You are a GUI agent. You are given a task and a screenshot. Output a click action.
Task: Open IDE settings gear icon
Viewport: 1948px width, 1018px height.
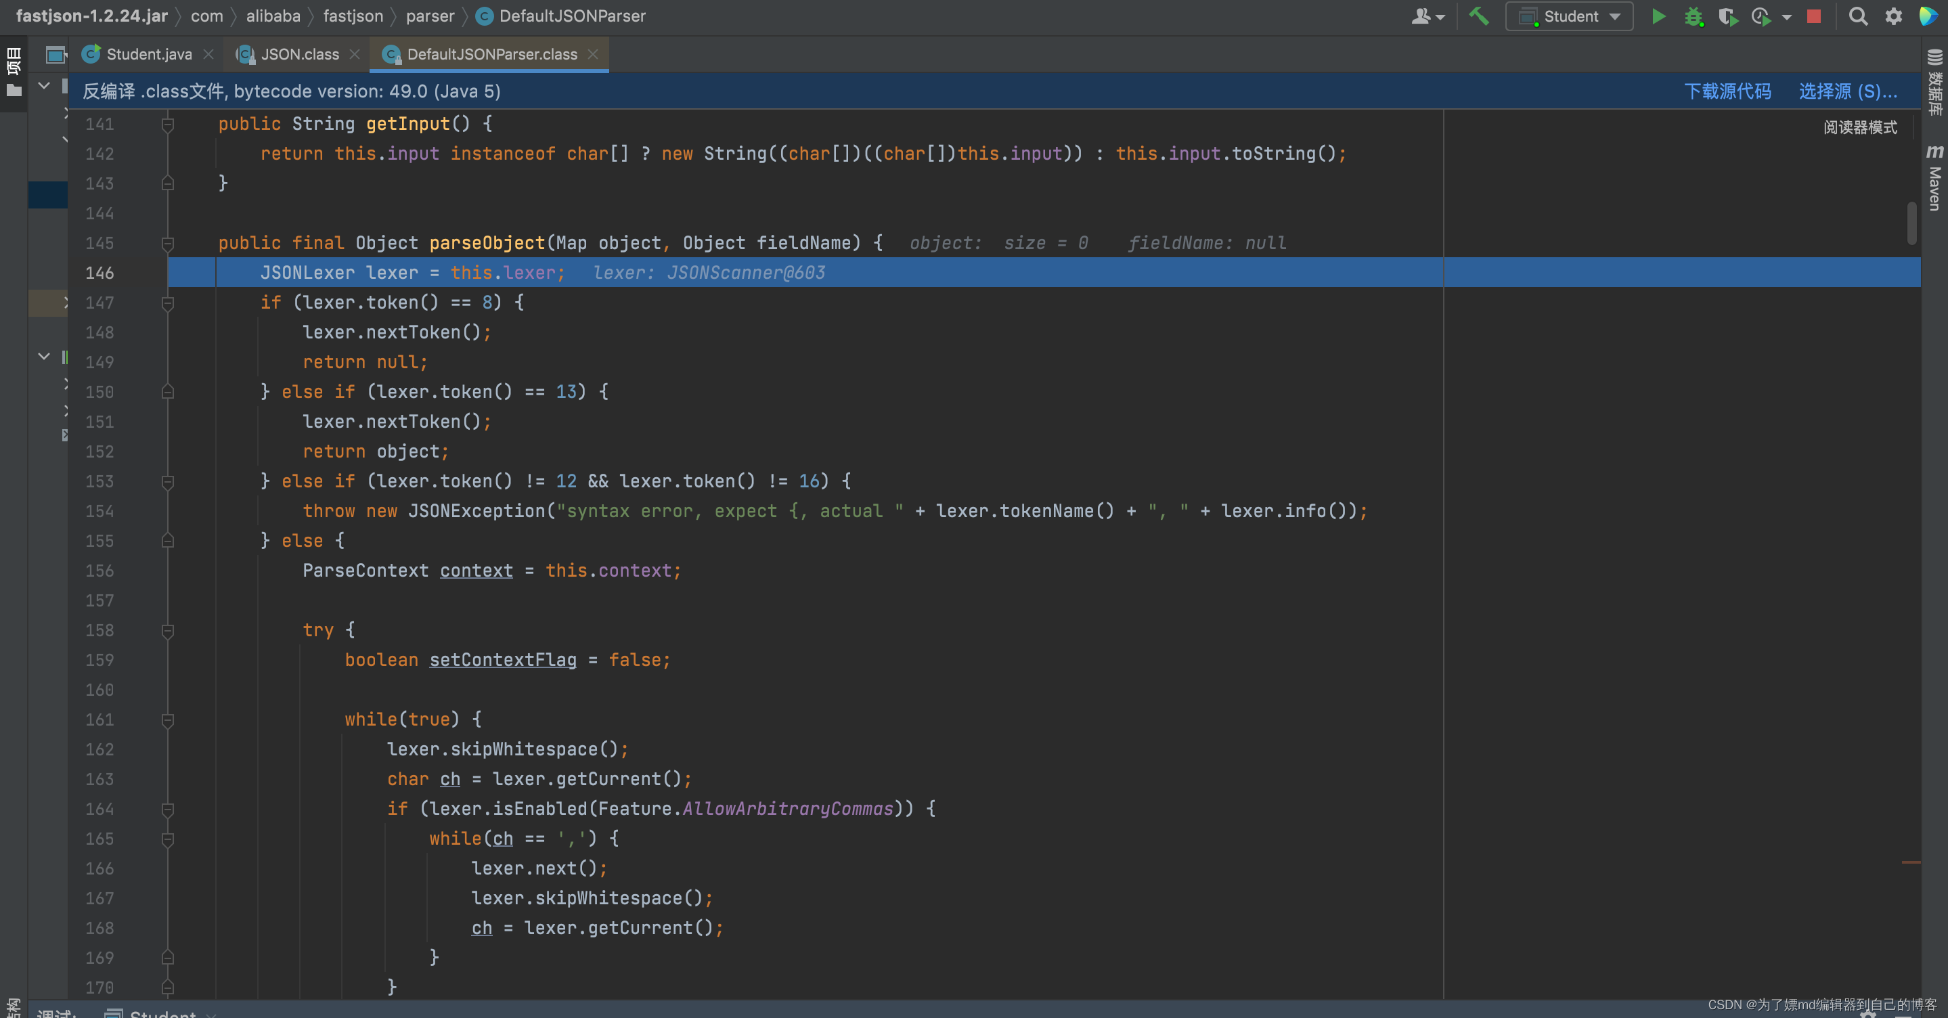[1892, 17]
